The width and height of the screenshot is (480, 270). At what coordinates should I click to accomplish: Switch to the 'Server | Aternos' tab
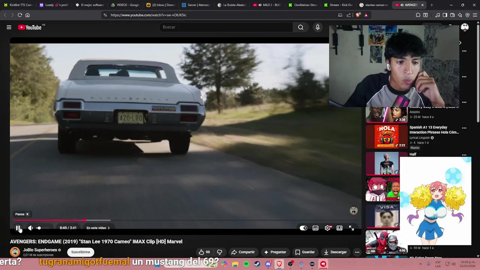click(196, 5)
